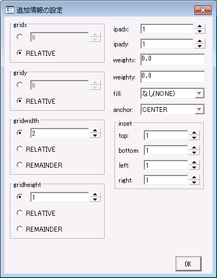Decrease inset bottom value
This screenshot has height=278, width=217.
(194, 153)
